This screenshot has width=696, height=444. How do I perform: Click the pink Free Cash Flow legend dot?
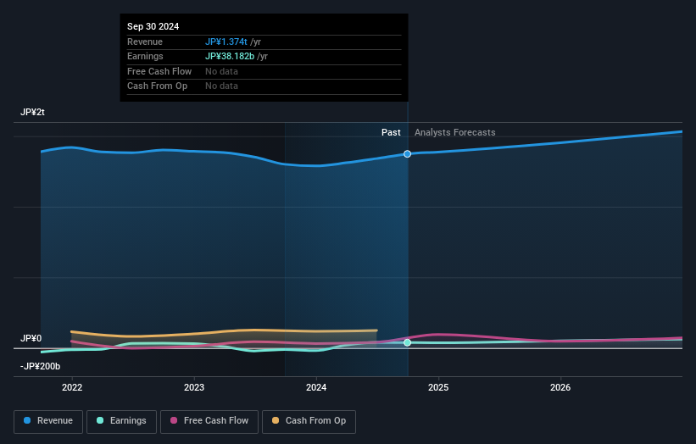pos(174,420)
